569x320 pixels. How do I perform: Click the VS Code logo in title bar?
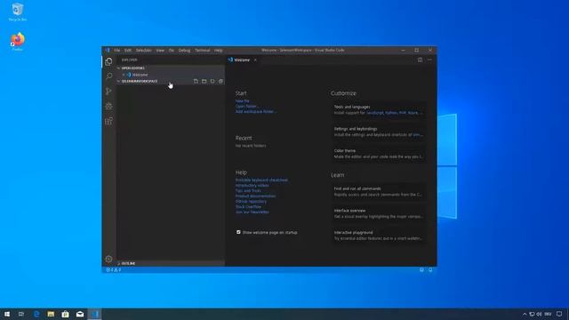click(107, 50)
